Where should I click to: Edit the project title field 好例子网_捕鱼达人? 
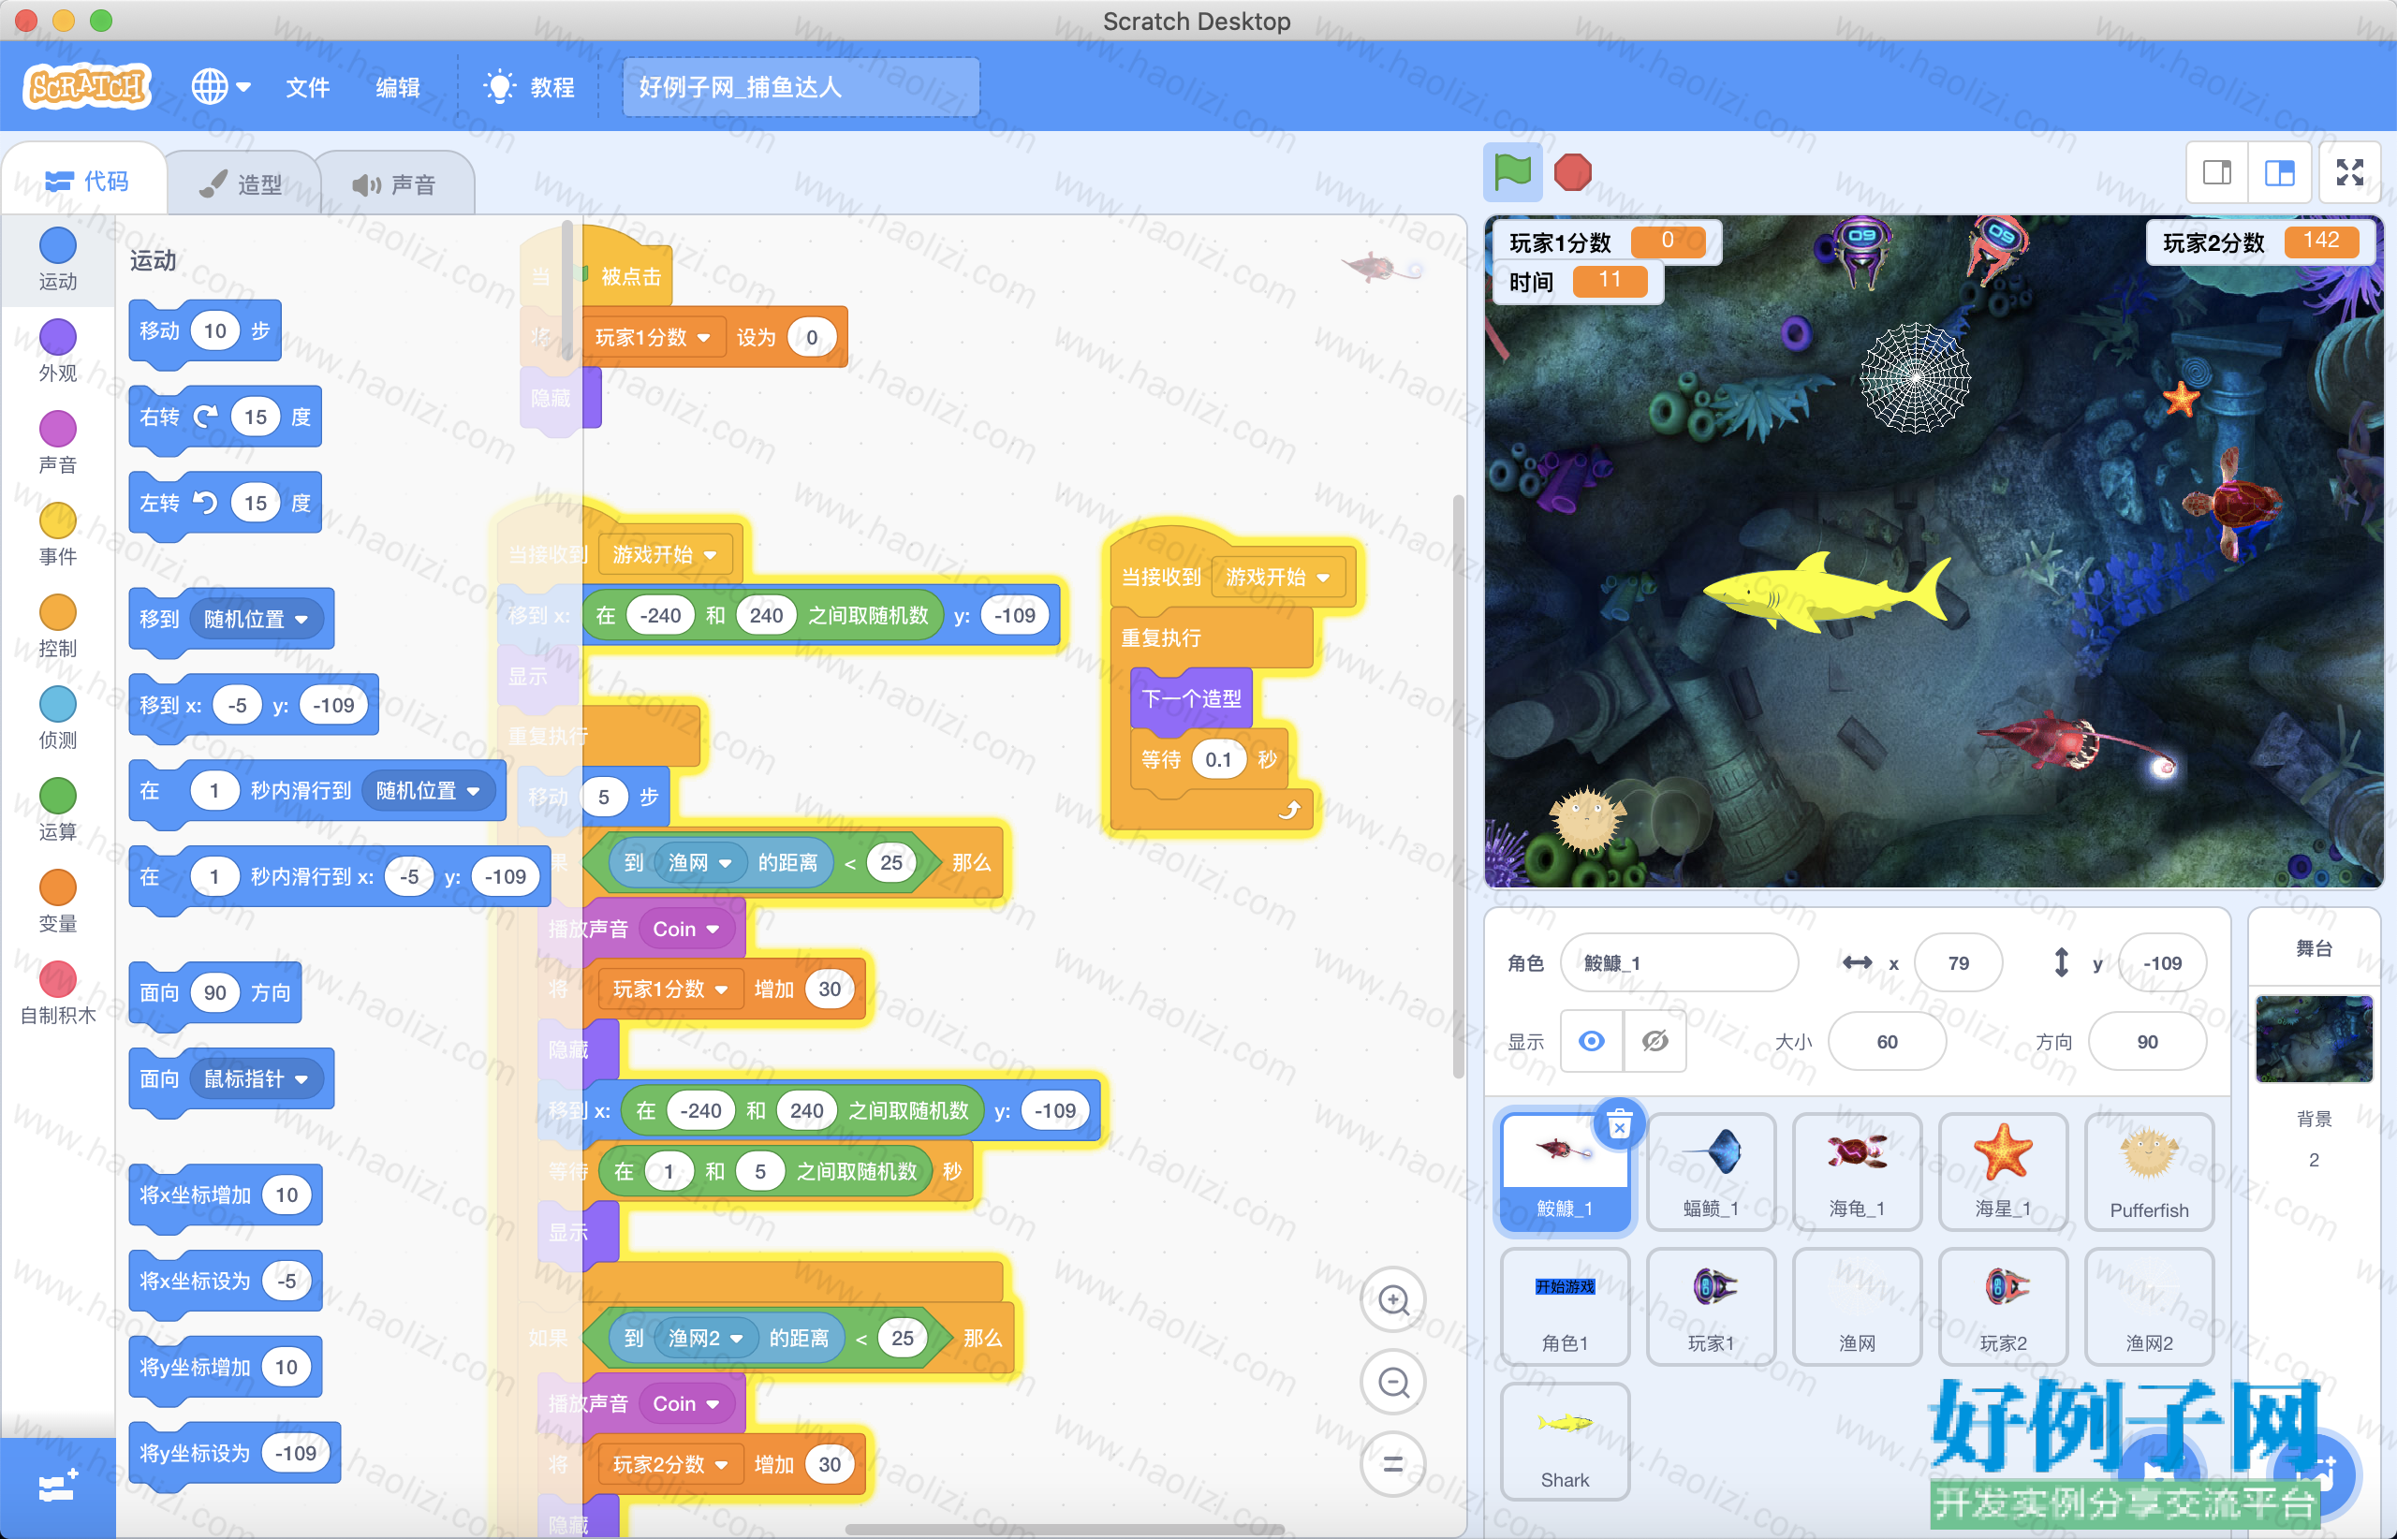tap(800, 87)
